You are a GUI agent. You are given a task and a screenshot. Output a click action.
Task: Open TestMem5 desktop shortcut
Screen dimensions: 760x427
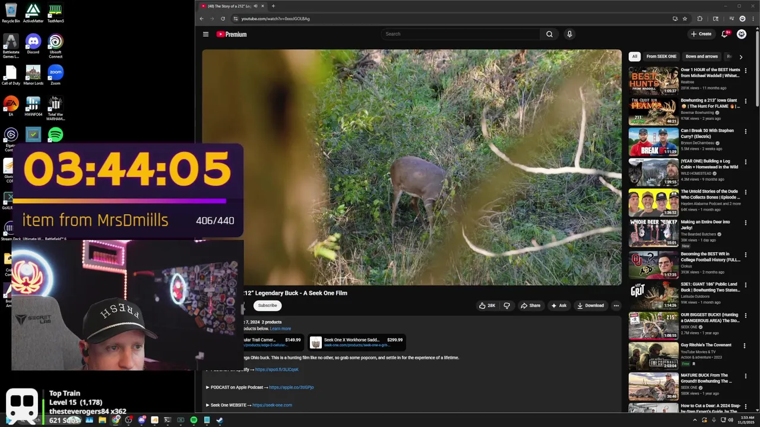pos(55,13)
